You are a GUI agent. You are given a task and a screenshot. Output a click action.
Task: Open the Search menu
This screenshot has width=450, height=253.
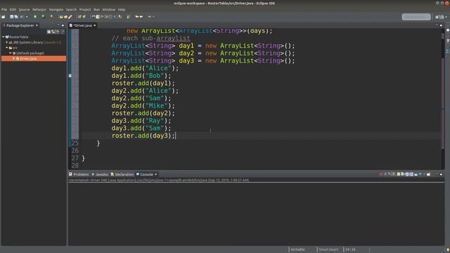point(71,9)
